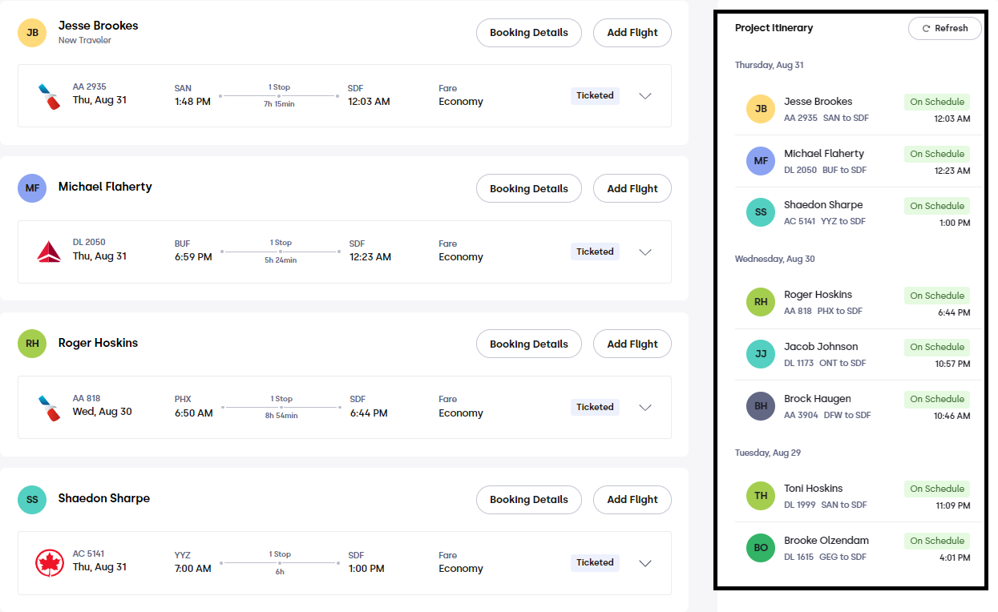998x612 pixels.
Task: Click Michael Flaherty's MF avatar in the itinerary panel
Action: [761, 161]
